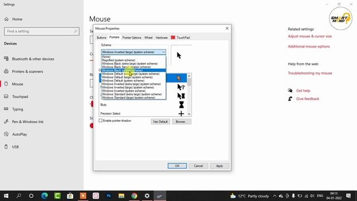This screenshot has height=201, width=357.
Task: Switch to the Buttons tab
Action: 102,37
